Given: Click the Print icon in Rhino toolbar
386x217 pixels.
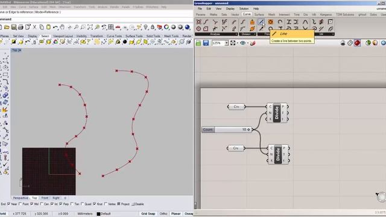Looking at the screenshot, I should pyautogui.click(x=21, y=27).
